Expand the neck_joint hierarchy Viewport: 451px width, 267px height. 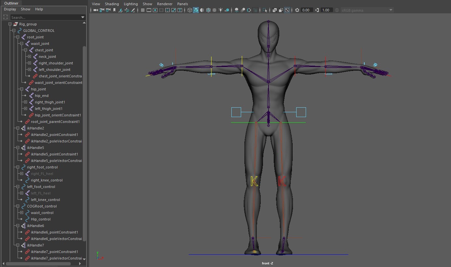(x=30, y=57)
